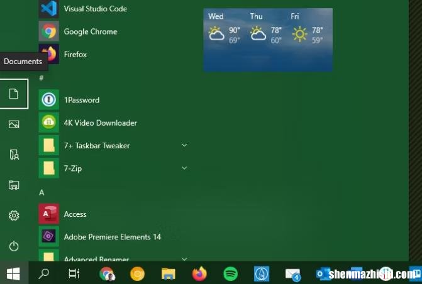Open taskbar Search magnifier
This screenshot has width=422, height=284.
(x=43, y=273)
